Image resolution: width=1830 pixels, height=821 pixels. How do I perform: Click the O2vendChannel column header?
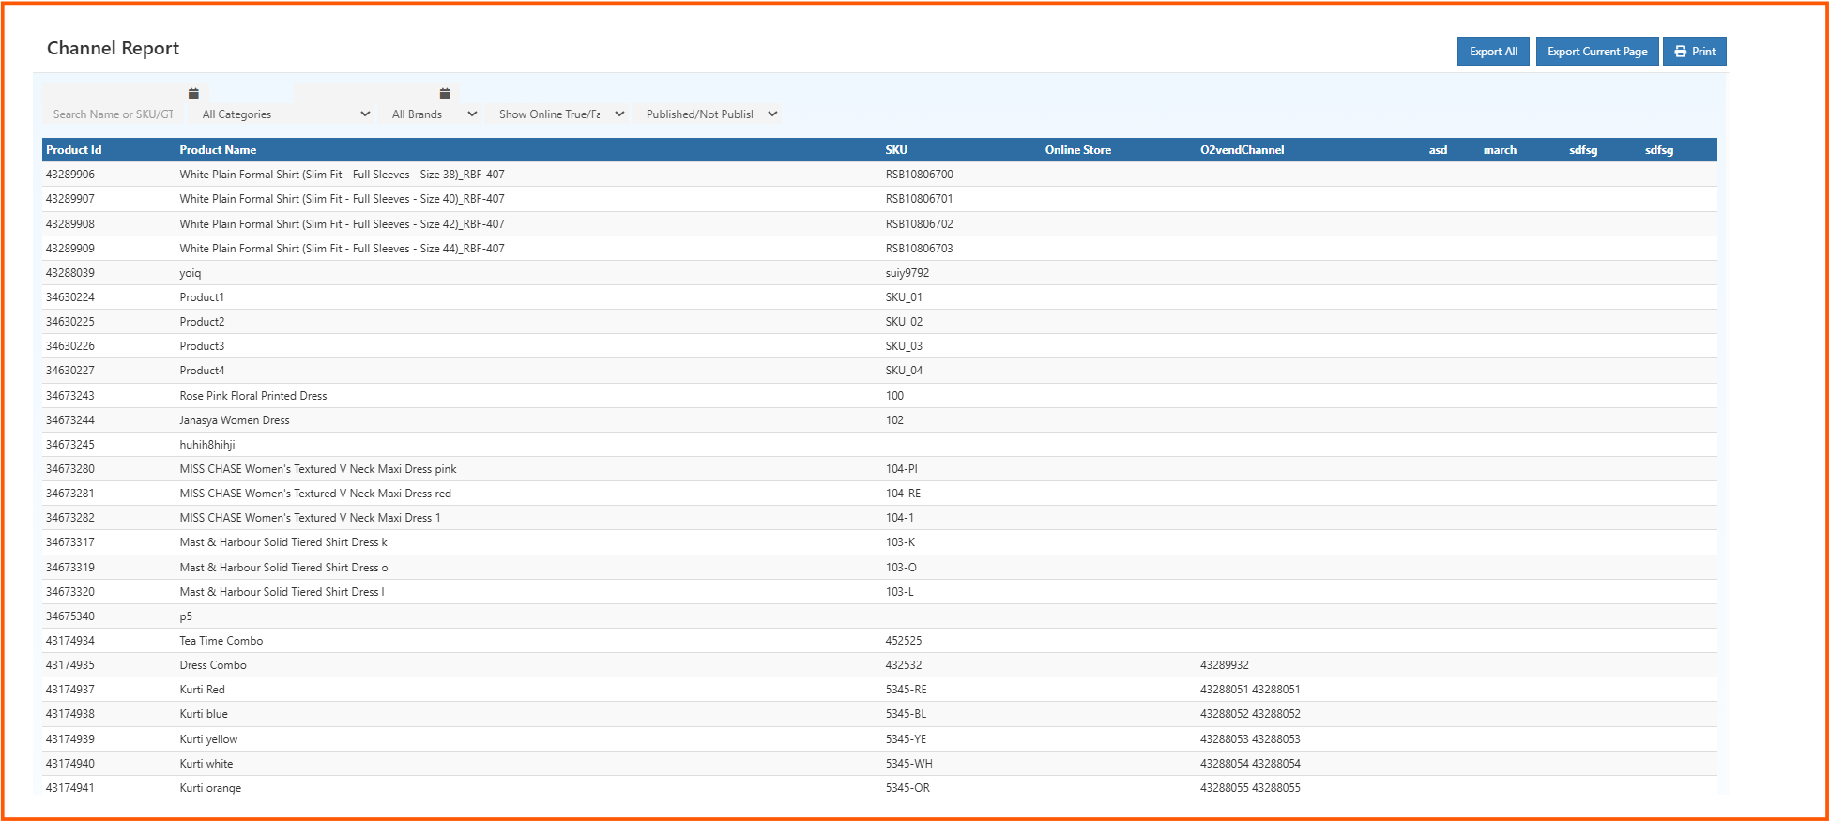click(x=1242, y=150)
